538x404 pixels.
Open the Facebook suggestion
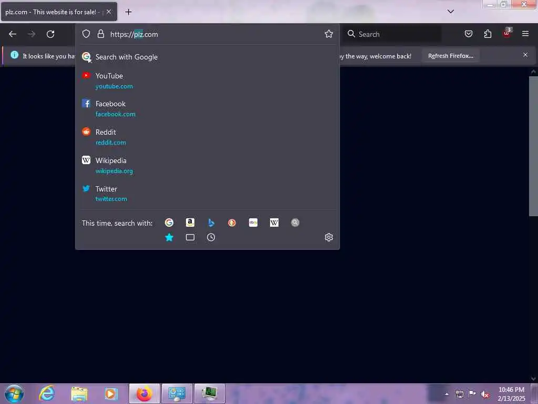click(x=207, y=109)
